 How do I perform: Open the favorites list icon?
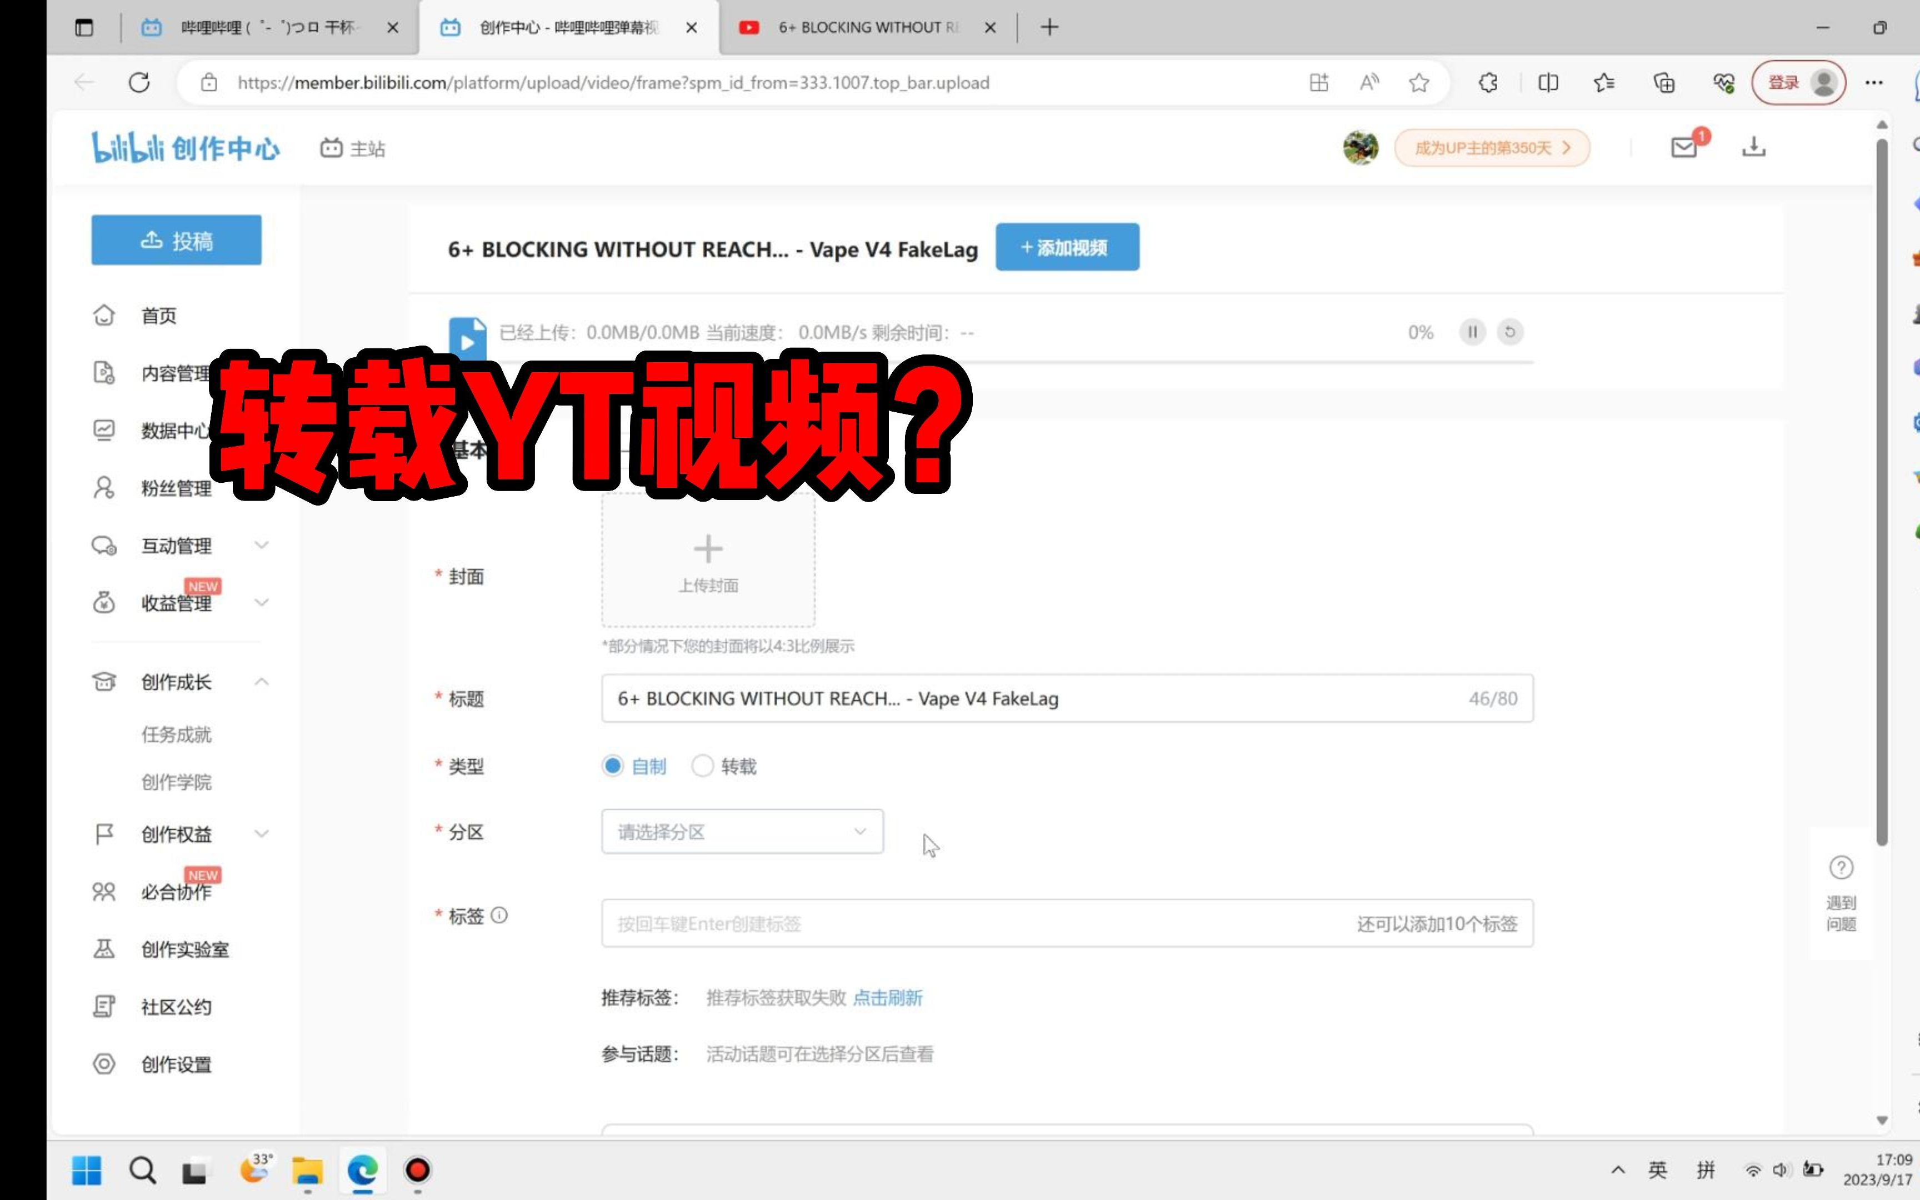coord(1604,83)
